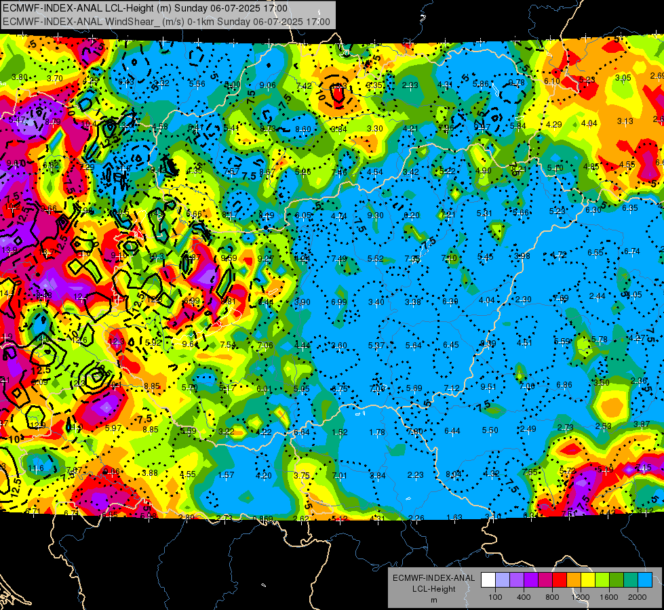Click the magenta-pink legend swatch

545,579
